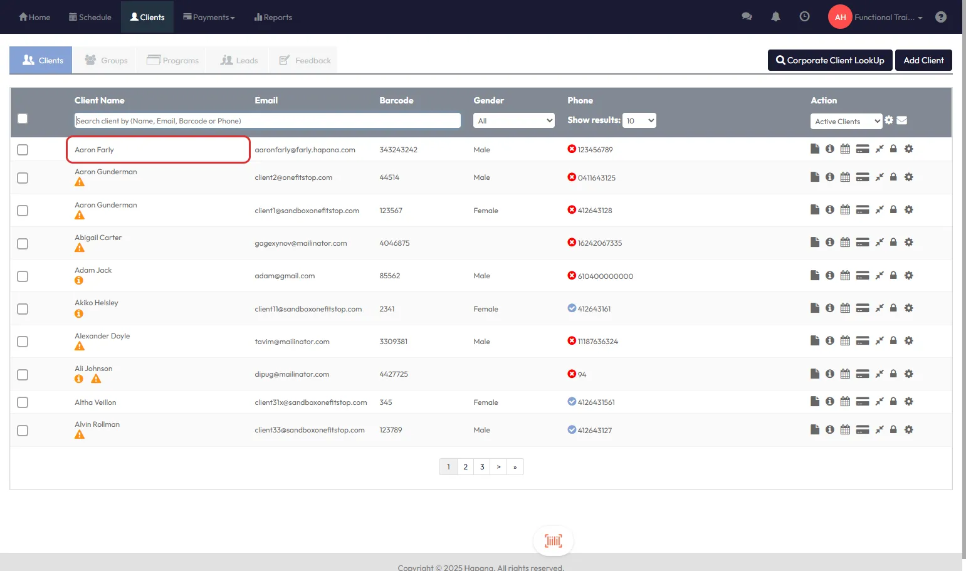Open the Gender filter dropdown
This screenshot has width=966, height=571.
(513, 120)
